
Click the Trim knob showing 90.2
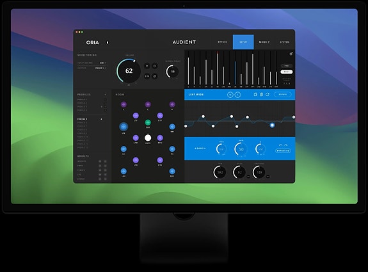pos(220,172)
